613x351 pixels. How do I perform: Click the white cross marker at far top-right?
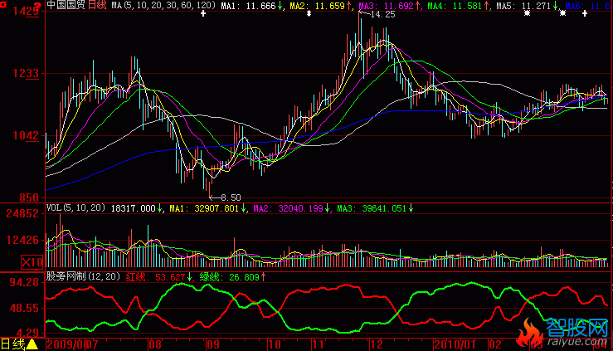pos(585,14)
